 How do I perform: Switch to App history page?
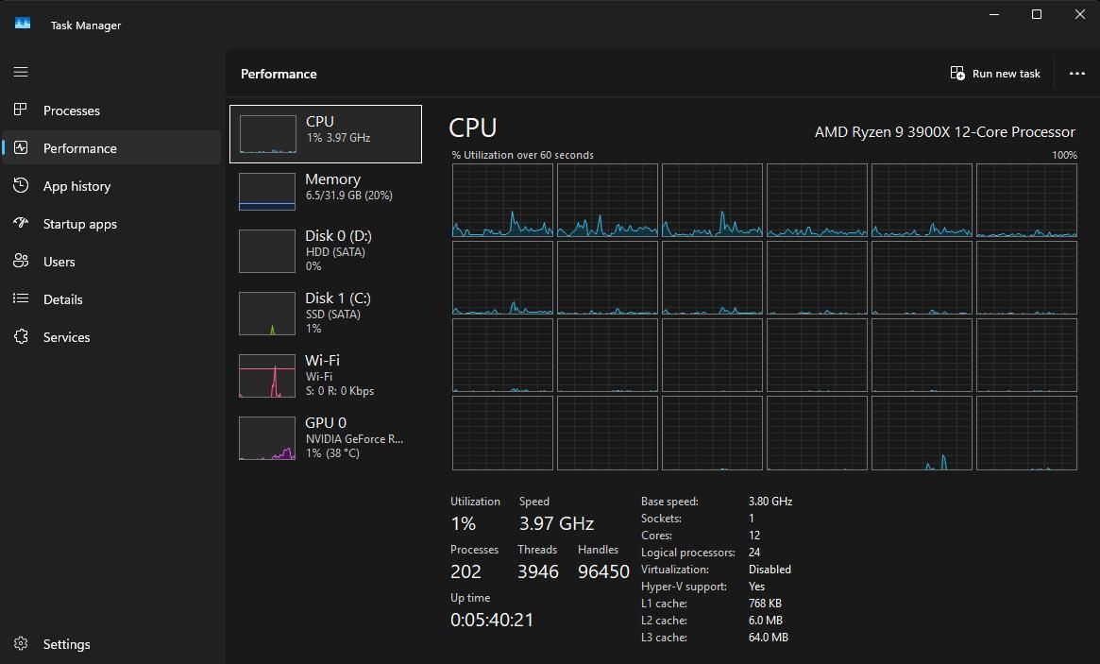tap(111, 186)
